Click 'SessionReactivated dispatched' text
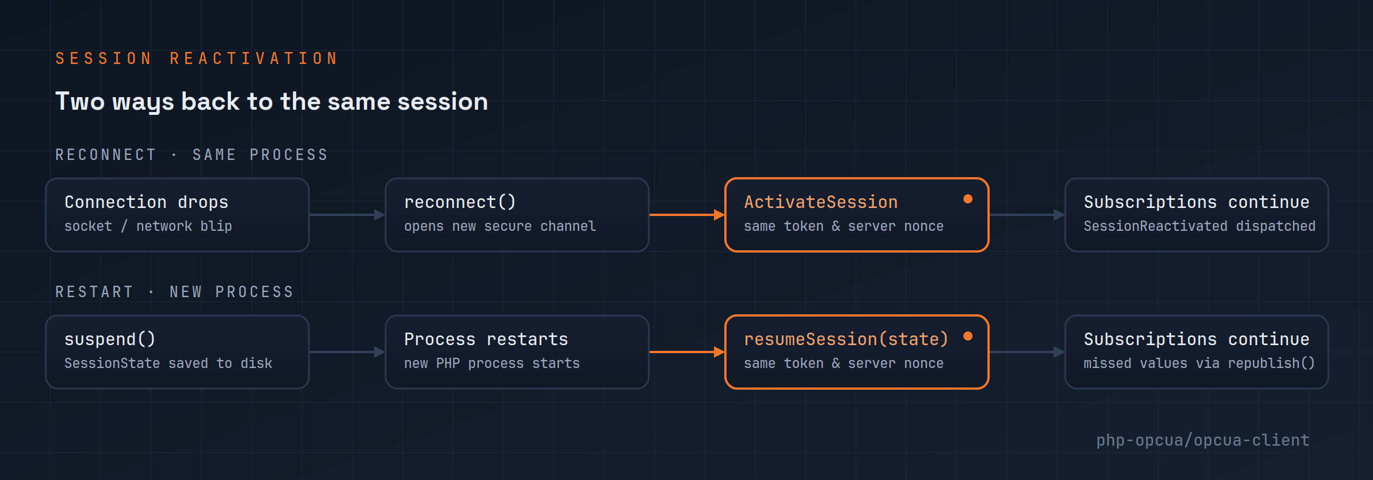The width and height of the screenshot is (1373, 480). [1200, 226]
